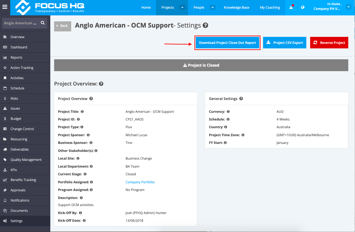This screenshot has height=232, width=355.
Task: Open KPIs in the sidebar
Action: (x=25, y=170)
